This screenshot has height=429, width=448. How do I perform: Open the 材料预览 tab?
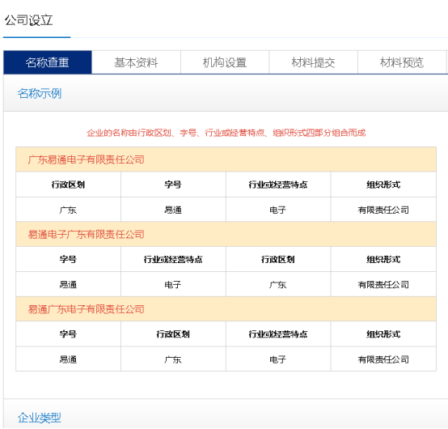click(402, 62)
